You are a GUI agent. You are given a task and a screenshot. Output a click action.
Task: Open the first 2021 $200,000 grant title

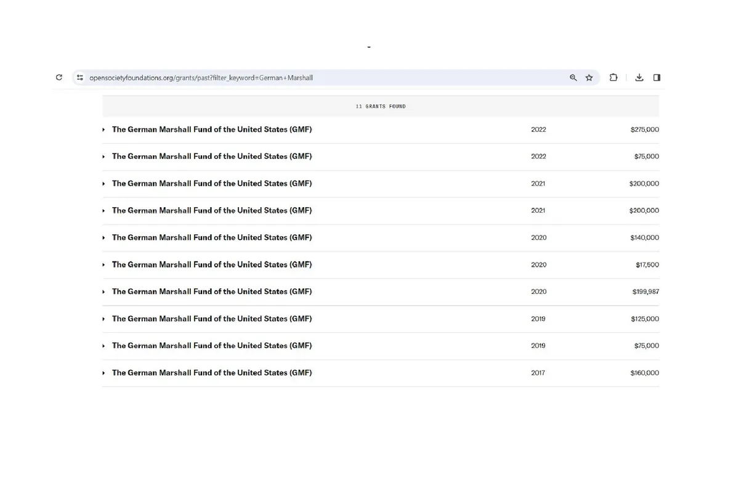pos(212,184)
